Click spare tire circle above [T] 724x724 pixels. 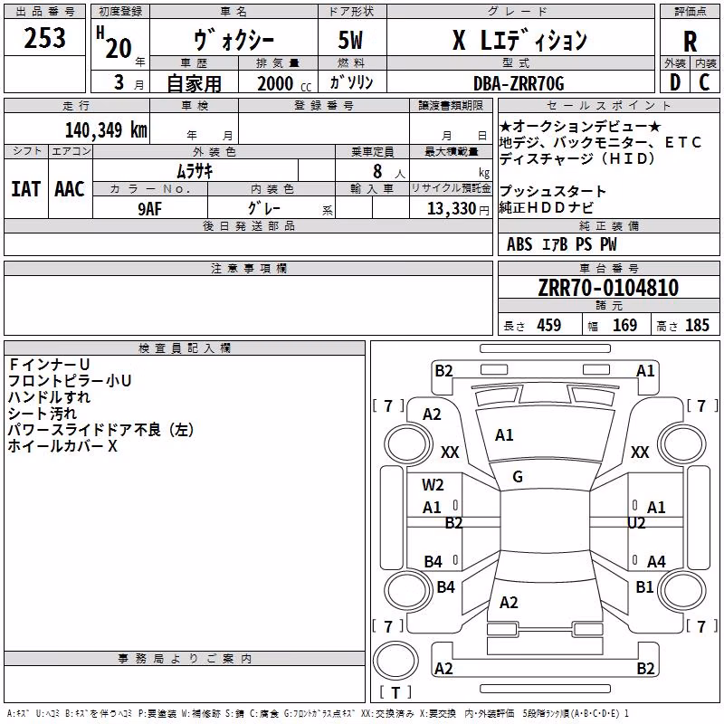point(395,660)
